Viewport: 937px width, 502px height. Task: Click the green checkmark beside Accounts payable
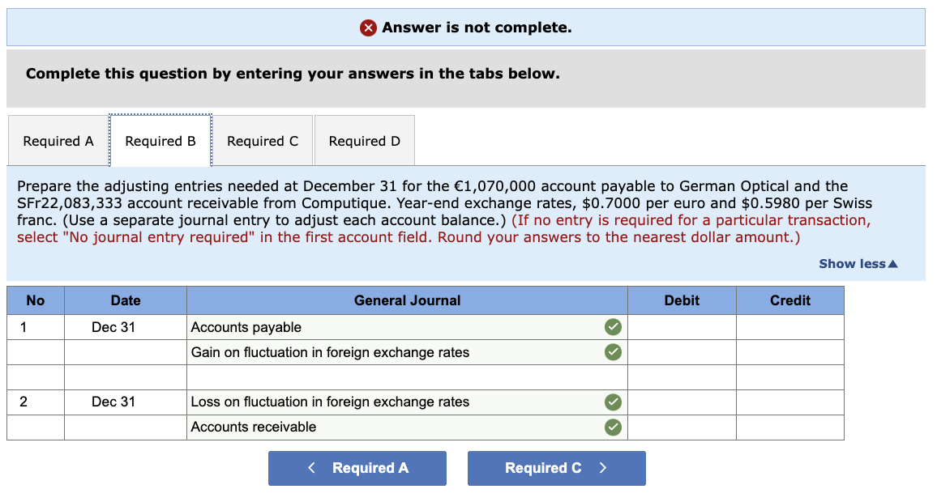coord(613,327)
